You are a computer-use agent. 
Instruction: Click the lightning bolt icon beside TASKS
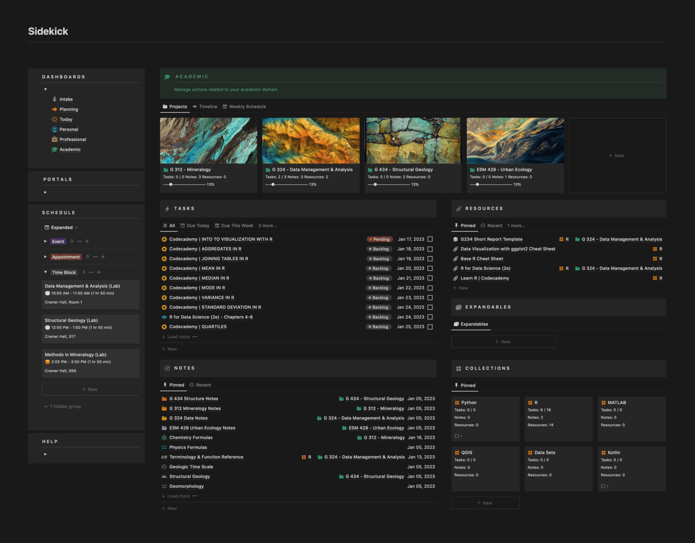[x=168, y=208]
